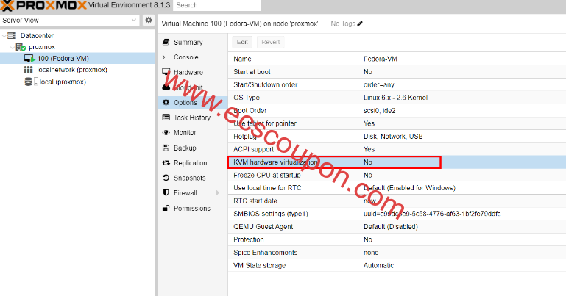This screenshot has height=296, width=566.
Task: Select local (proxmox) storage item
Action: [63, 82]
